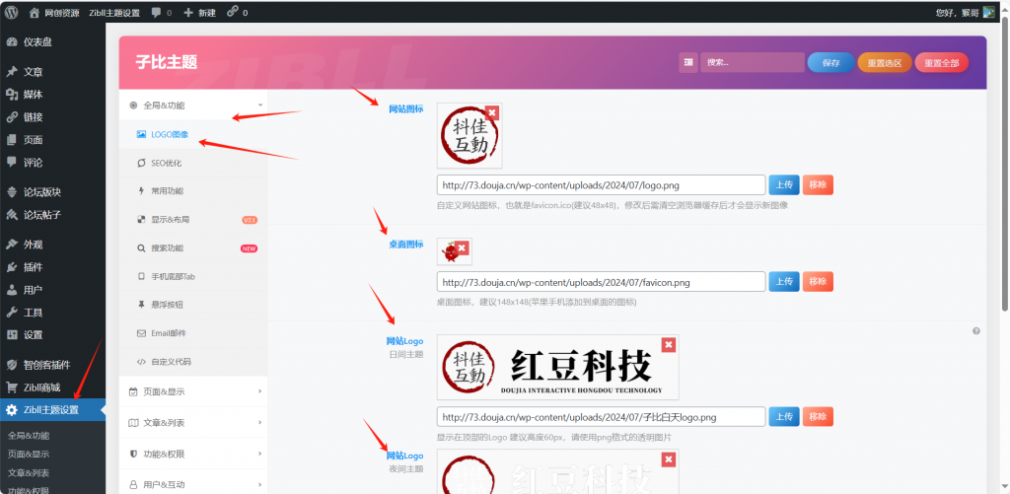
Task: Click the 日间主题 红豆科技 logo thumbnail
Action: pyautogui.click(x=558, y=367)
